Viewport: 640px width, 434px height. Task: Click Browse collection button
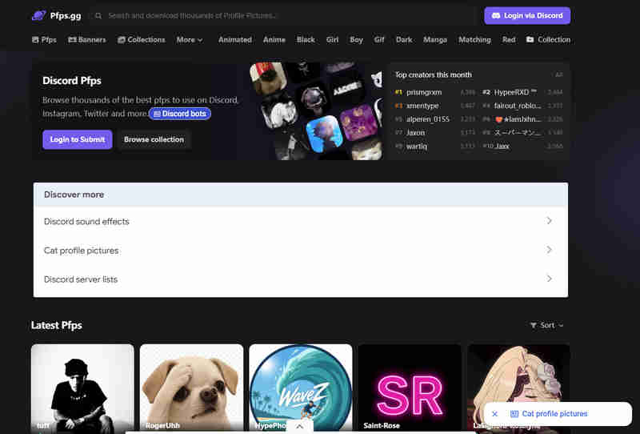(x=154, y=139)
